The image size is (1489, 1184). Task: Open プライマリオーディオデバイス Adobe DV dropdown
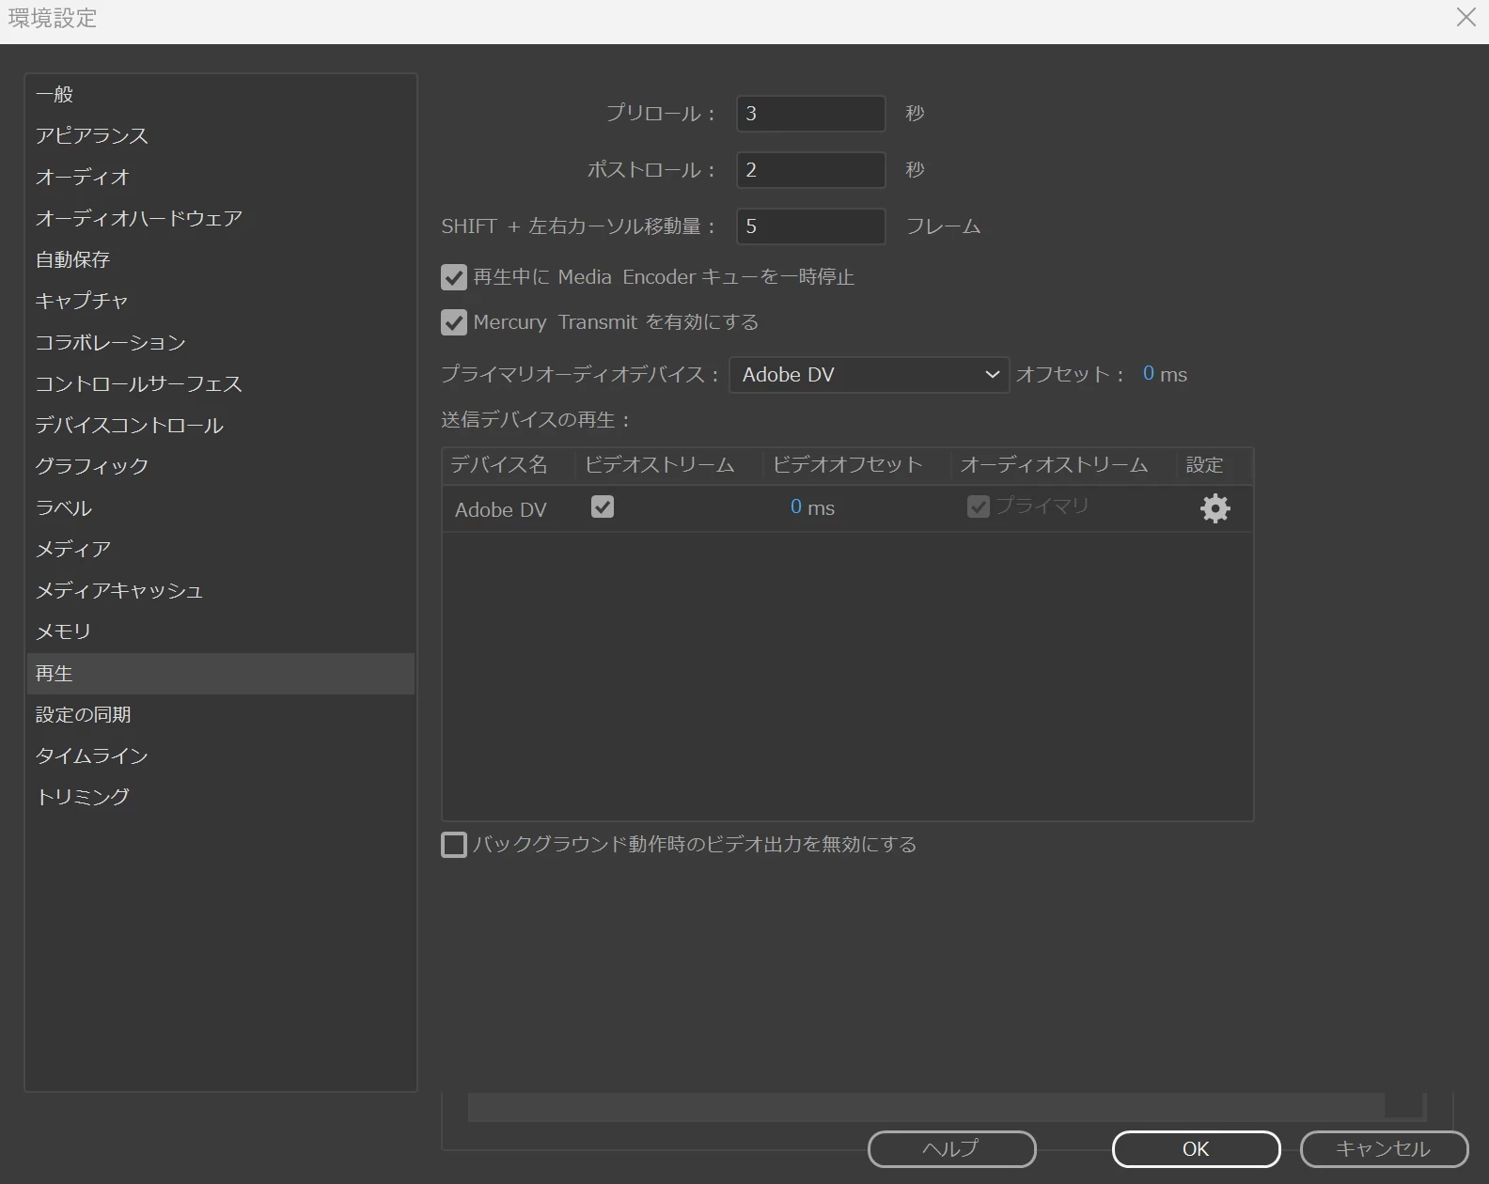(869, 375)
